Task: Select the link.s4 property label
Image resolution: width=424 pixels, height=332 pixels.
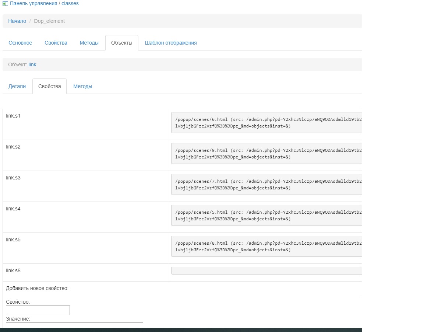Action: [x=13, y=209]
